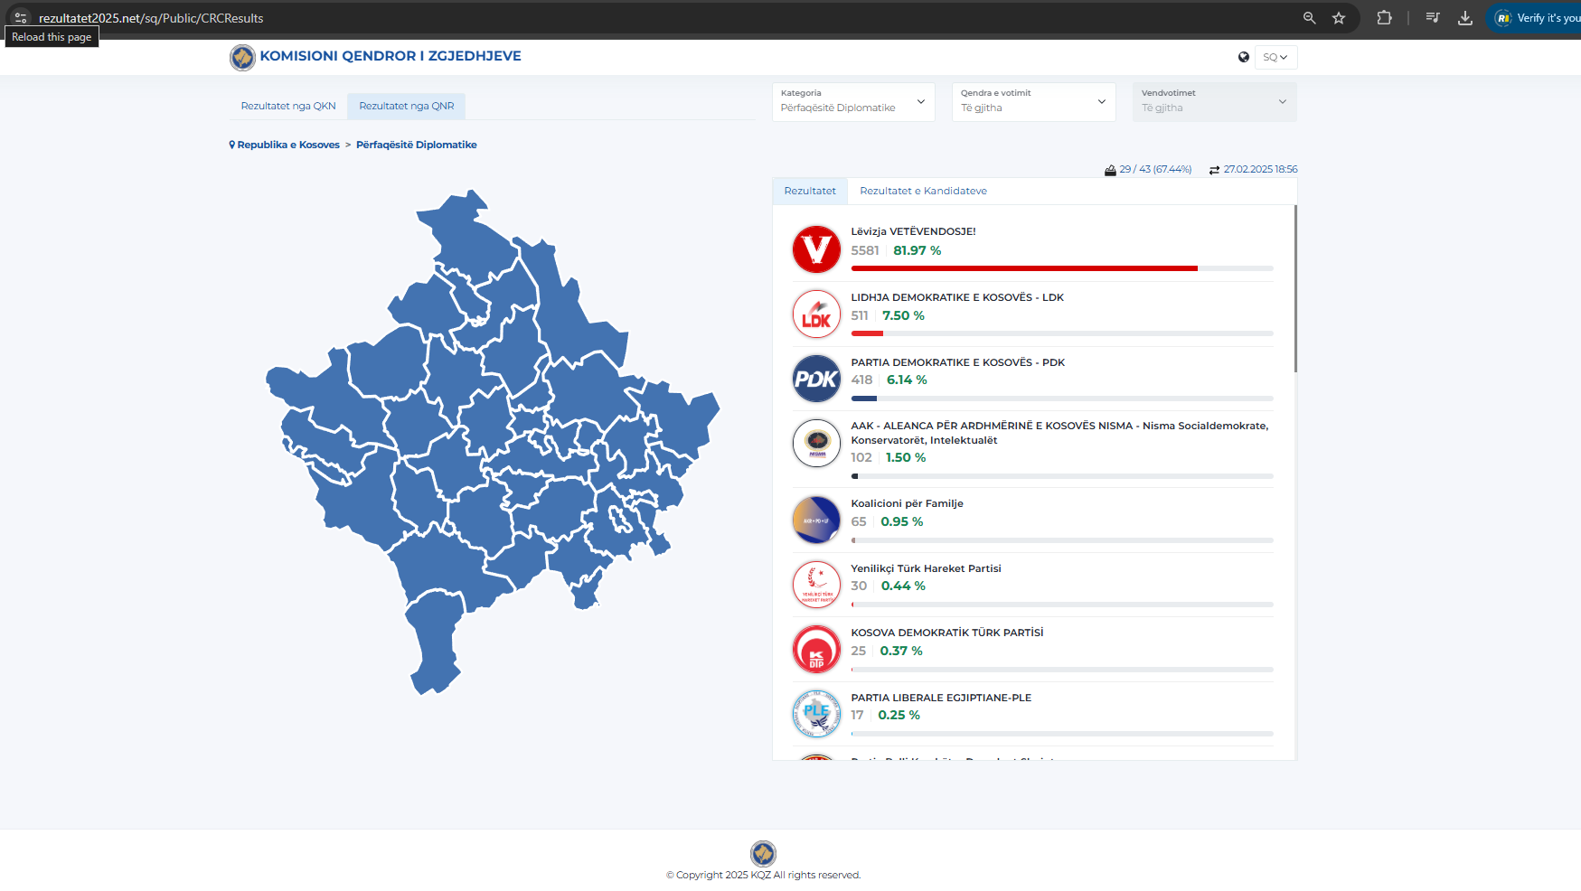Click the Vetëvendosje red progress bar

coord(1024,268)
